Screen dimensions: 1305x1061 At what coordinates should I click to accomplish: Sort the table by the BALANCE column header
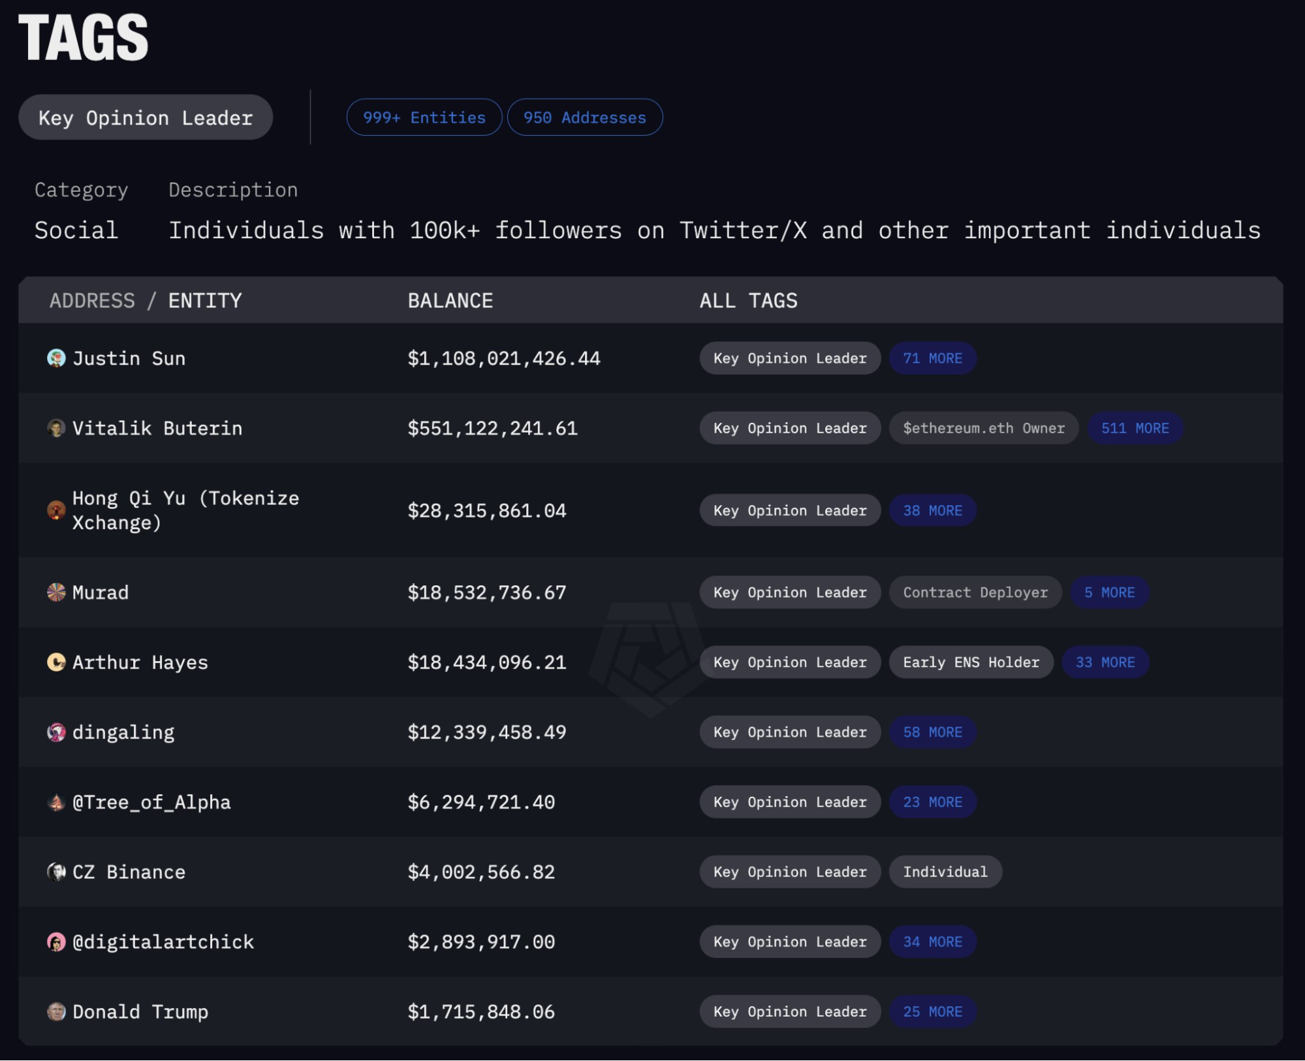[450, 300]
